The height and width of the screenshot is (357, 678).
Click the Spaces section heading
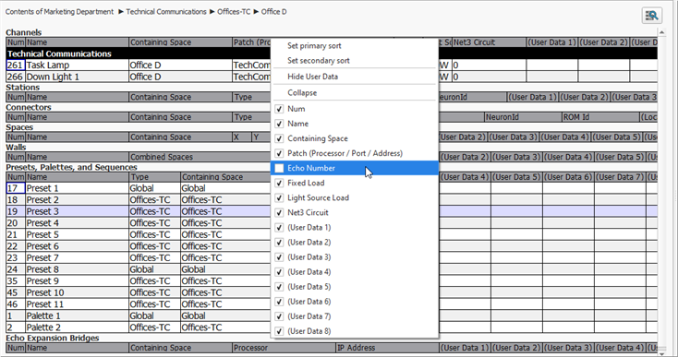click(x=19, y=127)
